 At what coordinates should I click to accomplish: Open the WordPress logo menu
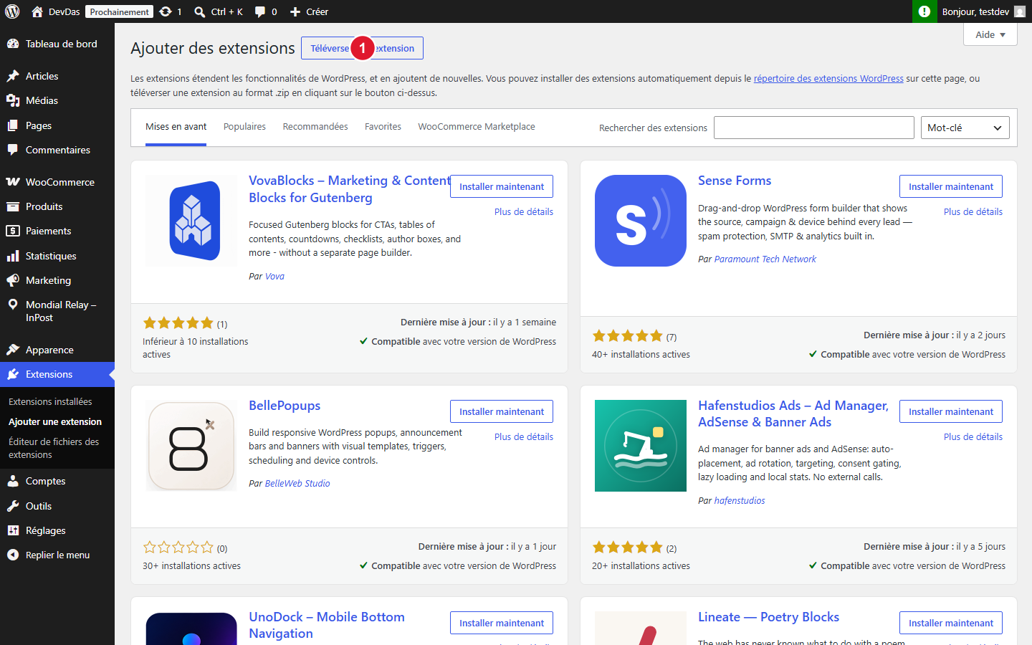pos(12,11)
